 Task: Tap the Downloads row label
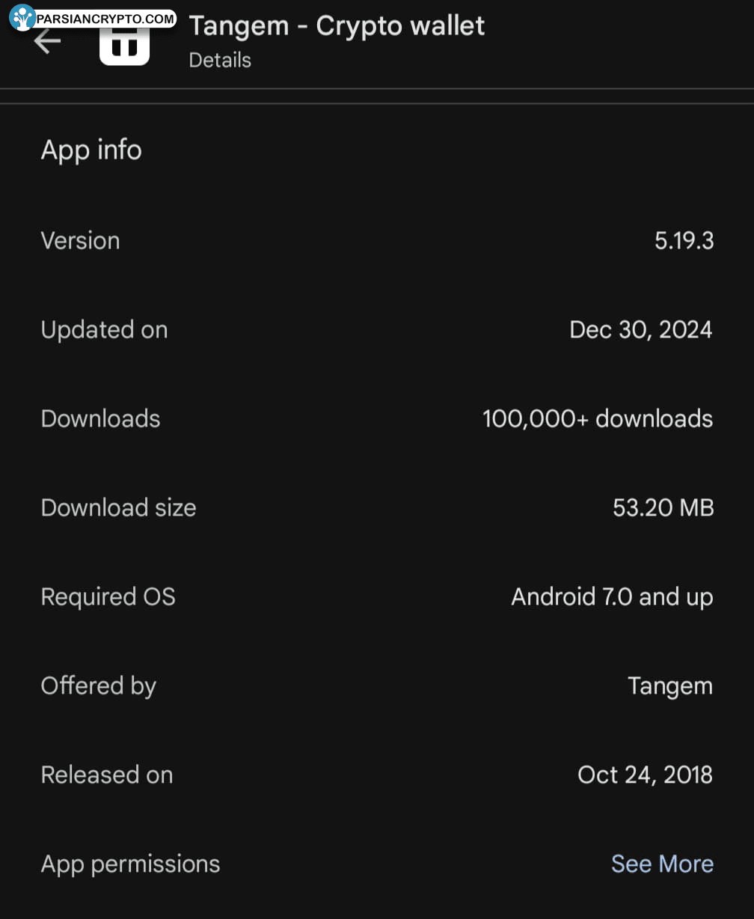coord(100,418)
